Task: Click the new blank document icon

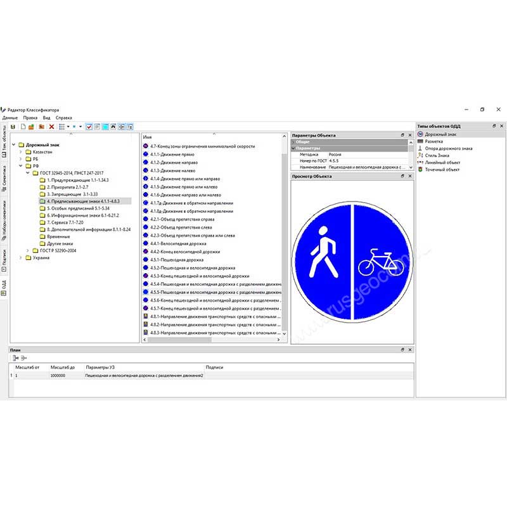Action: click(23, 127)
